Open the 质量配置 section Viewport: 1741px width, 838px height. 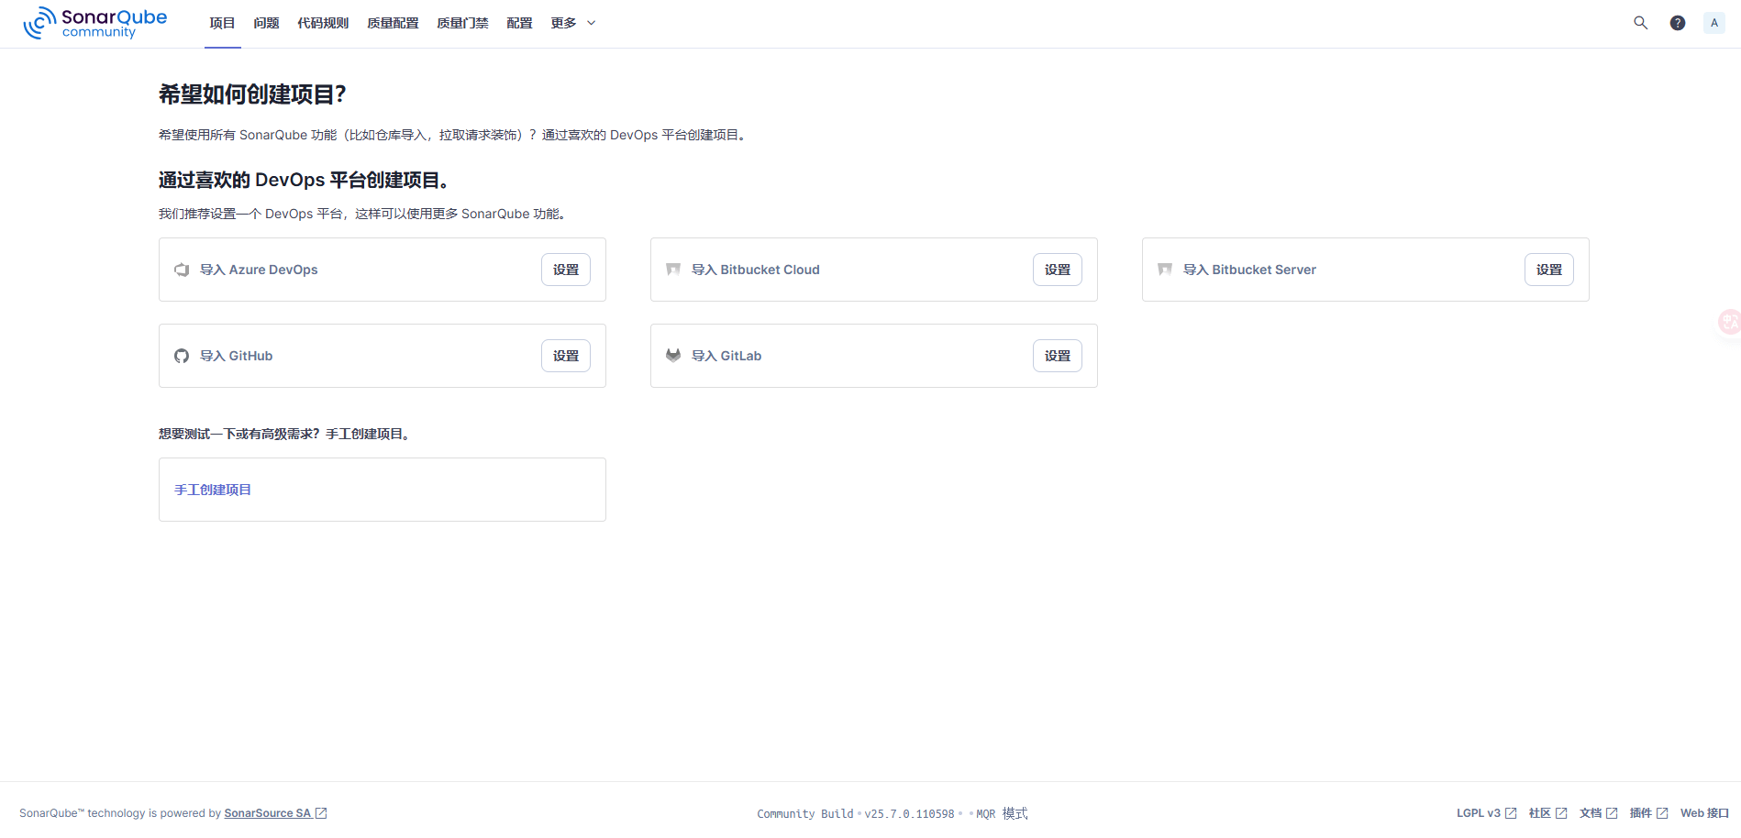pos(393,23)
